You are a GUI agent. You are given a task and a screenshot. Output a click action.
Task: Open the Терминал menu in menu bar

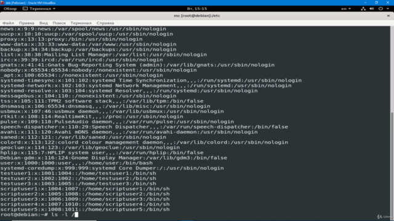coord(81,23)
